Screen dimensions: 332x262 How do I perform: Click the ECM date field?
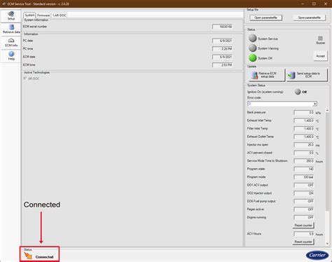pyautogui.click(x=222, y=57)
